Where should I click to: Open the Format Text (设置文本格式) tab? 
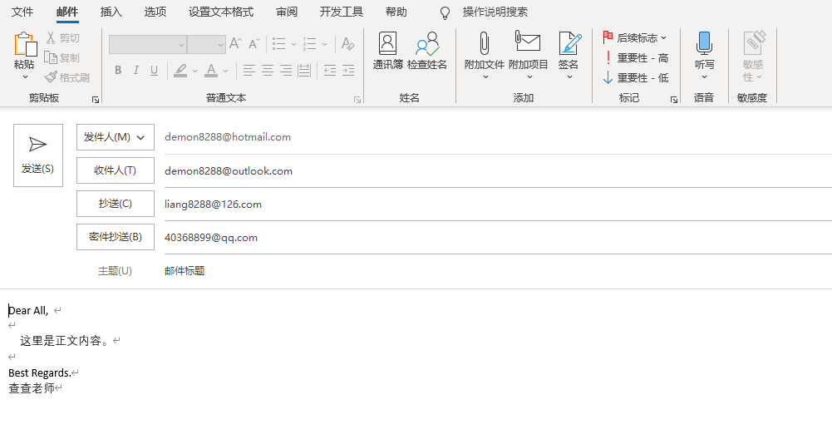pyautogui.click(x=221, y=12)
